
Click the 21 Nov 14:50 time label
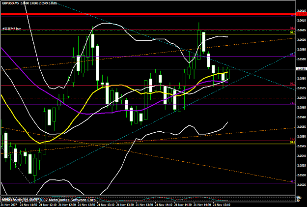(x=202, y=205)
